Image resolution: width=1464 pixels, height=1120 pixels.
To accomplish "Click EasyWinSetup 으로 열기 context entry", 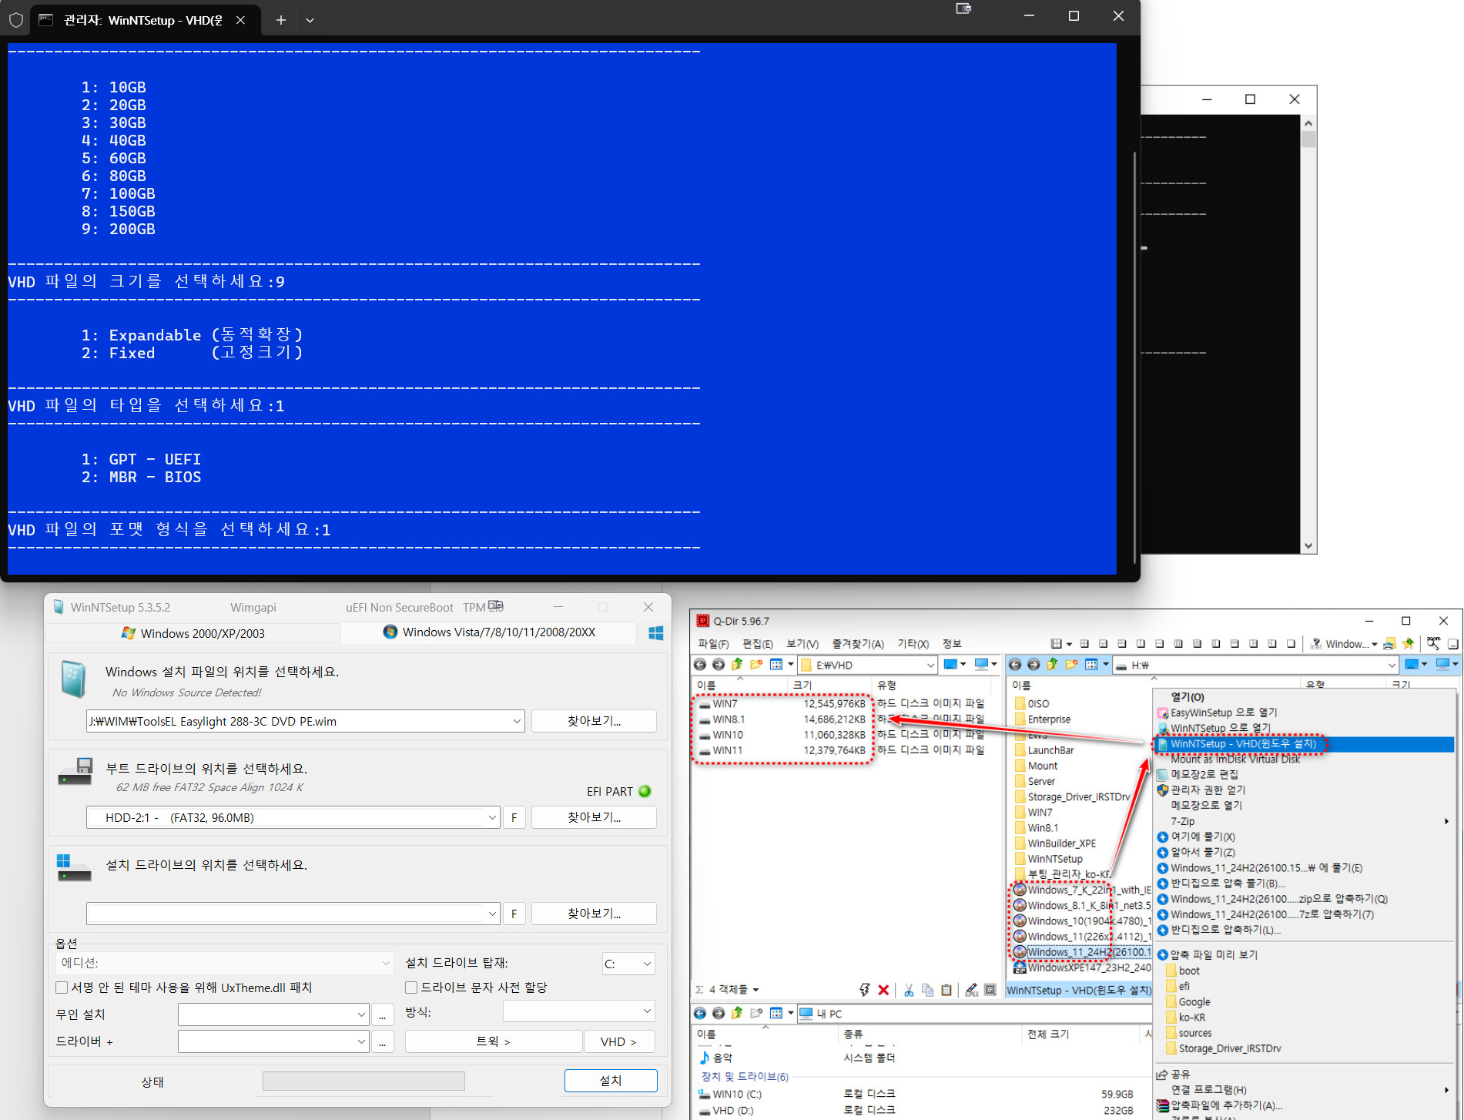I will coord(1224,713).
